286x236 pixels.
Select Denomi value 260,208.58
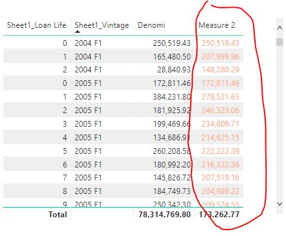[171, 151]
